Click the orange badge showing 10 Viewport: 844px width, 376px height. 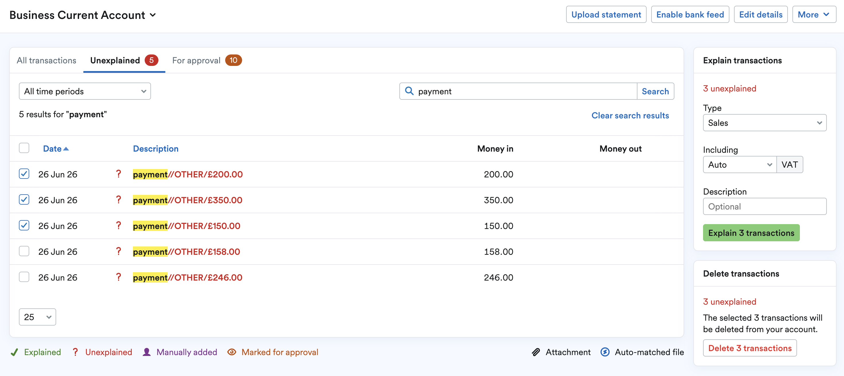pos(233,60)
